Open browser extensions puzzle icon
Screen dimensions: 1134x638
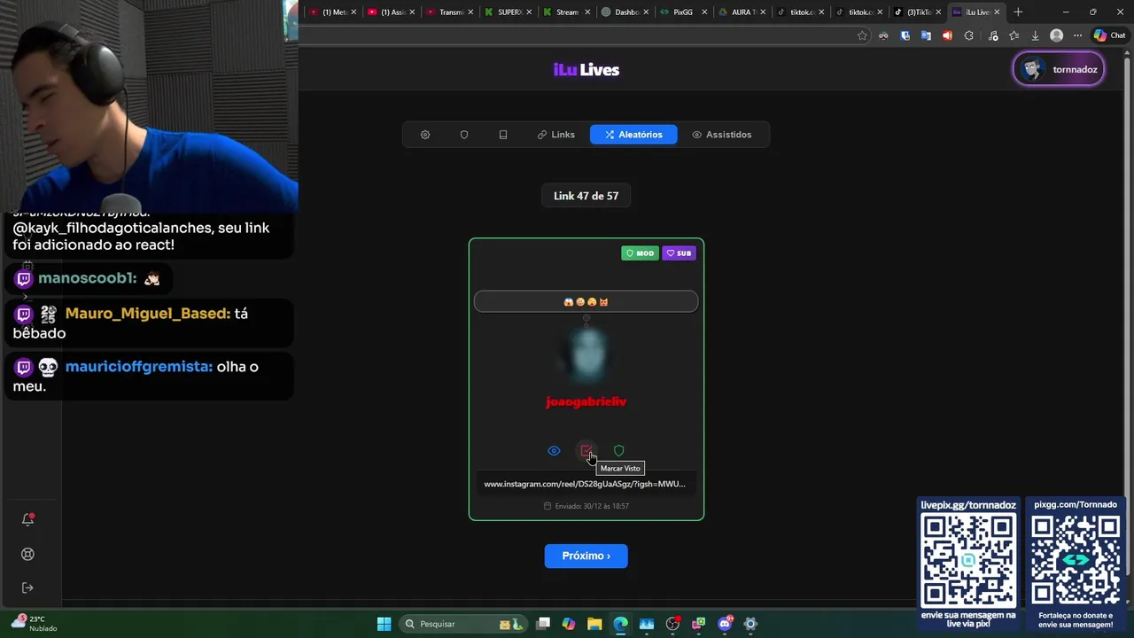(x=968, y=35)
